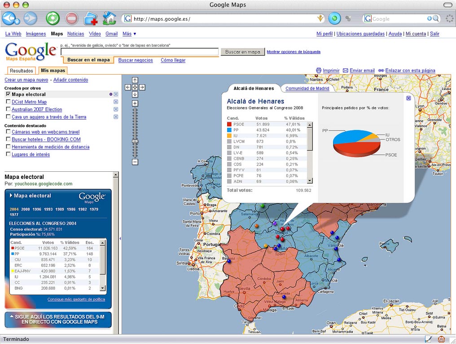Close the Alcalá de Henares info window
Screen dimensions: 456x344
click(408, 98)
